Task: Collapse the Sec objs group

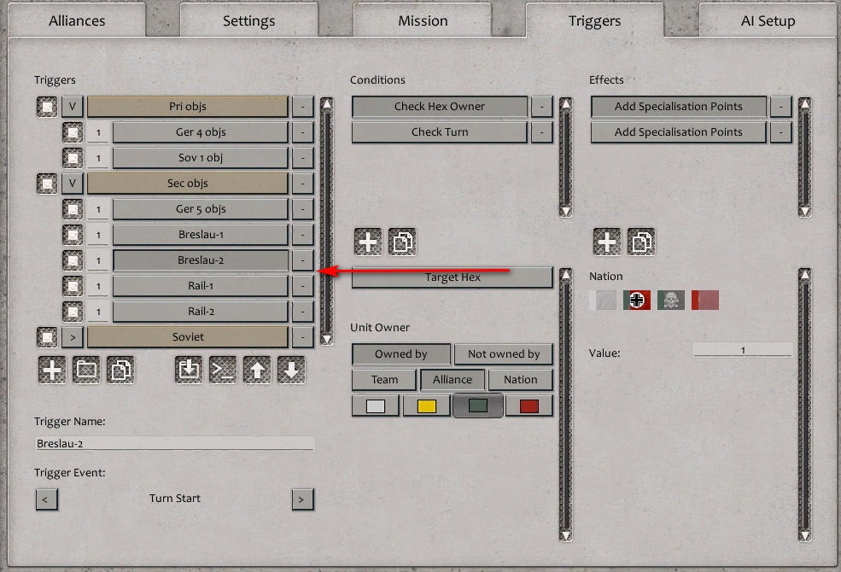Action: click(x=72, y=183)
